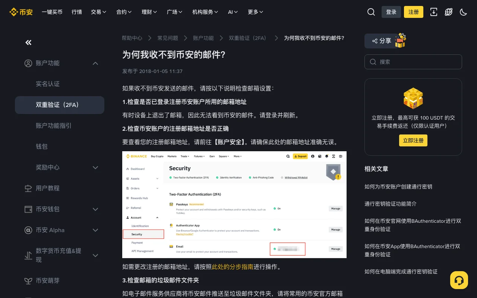Open article 通行密钥验证功能简介
Image resolution: width=477 pixels, height=298 pixels.
[391, 204]
